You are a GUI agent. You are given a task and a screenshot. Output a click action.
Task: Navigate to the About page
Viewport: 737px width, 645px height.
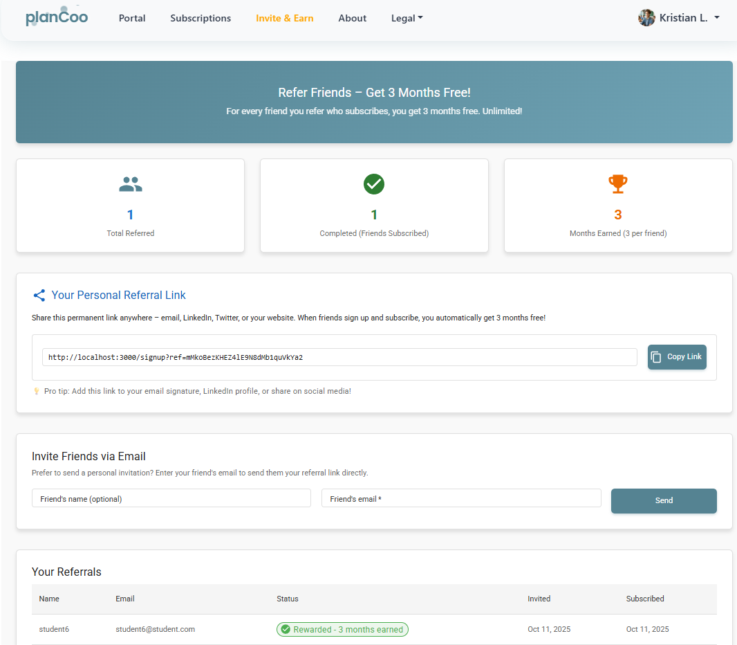(352, 18)
